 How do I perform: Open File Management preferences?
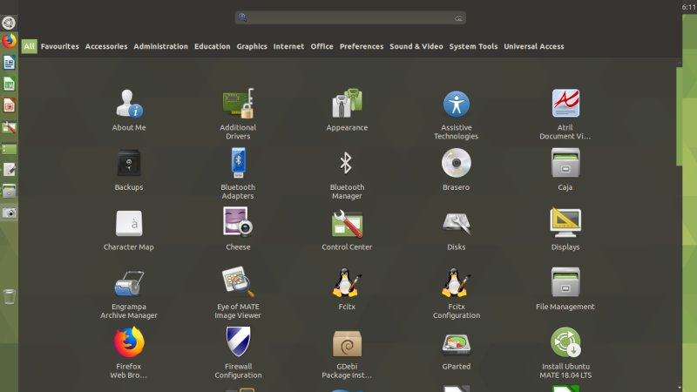565,289
